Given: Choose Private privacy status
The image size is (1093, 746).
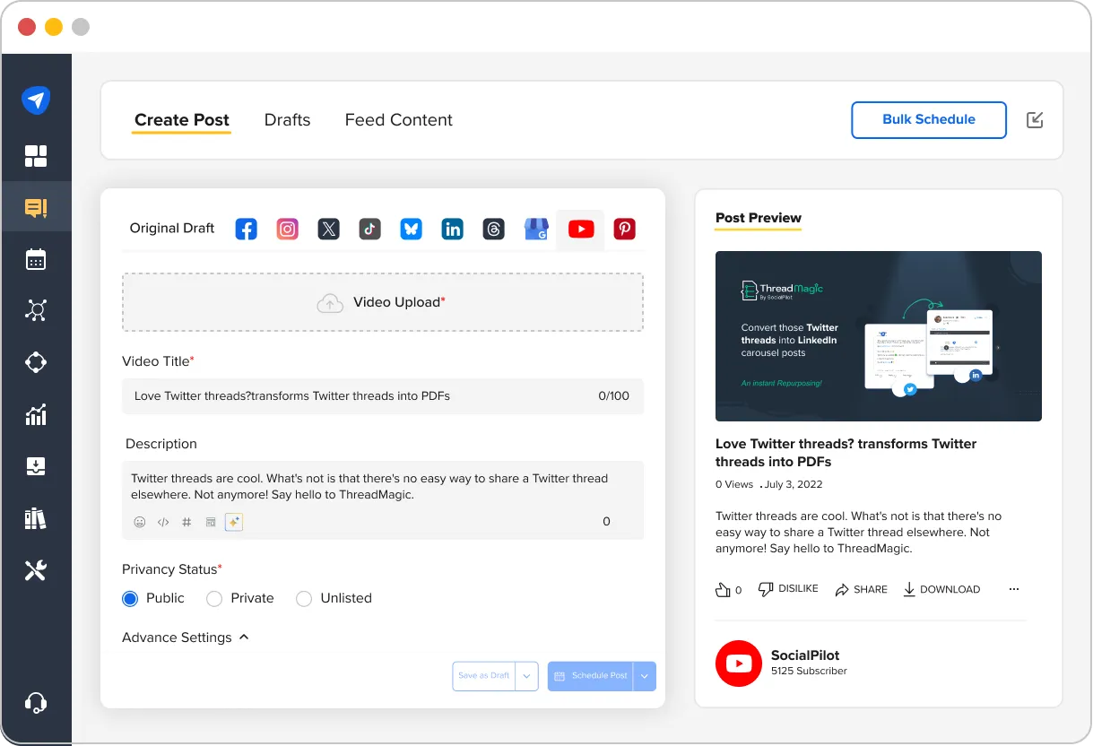Looking at the screenshot, I should (x=214, y=598).
